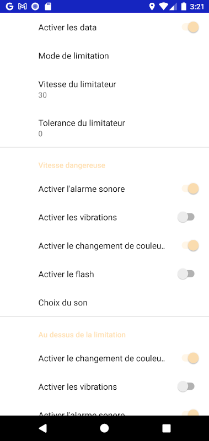Open Tolerance du limitateur setting

click(104, 128)
